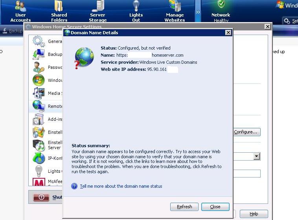Click the homeserver.com domain name text
298x220 pixels.
(x=167, y=55)
